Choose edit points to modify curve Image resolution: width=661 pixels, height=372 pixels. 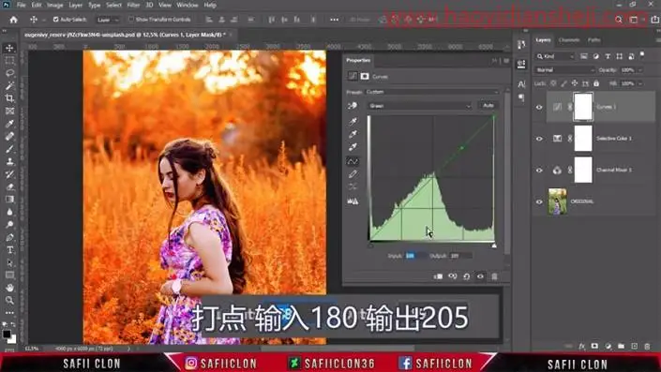pyautogui.click(x=353, y=161)
